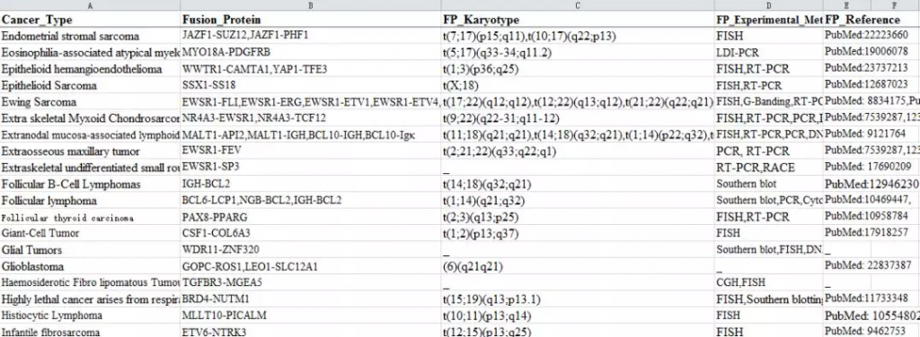Select column B header
This screenshot has width=920, height=337.
[310, 5]
